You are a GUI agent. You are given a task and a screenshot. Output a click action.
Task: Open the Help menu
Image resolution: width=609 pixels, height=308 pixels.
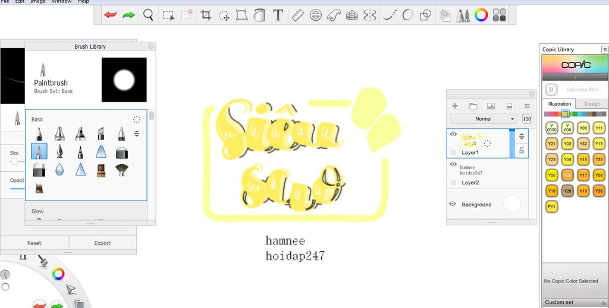(x=83, y=2)
